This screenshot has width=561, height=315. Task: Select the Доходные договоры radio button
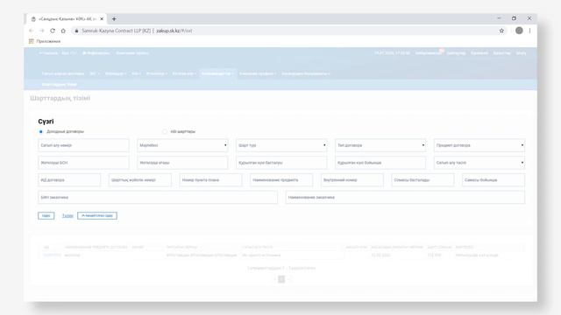tap(41, 132)
